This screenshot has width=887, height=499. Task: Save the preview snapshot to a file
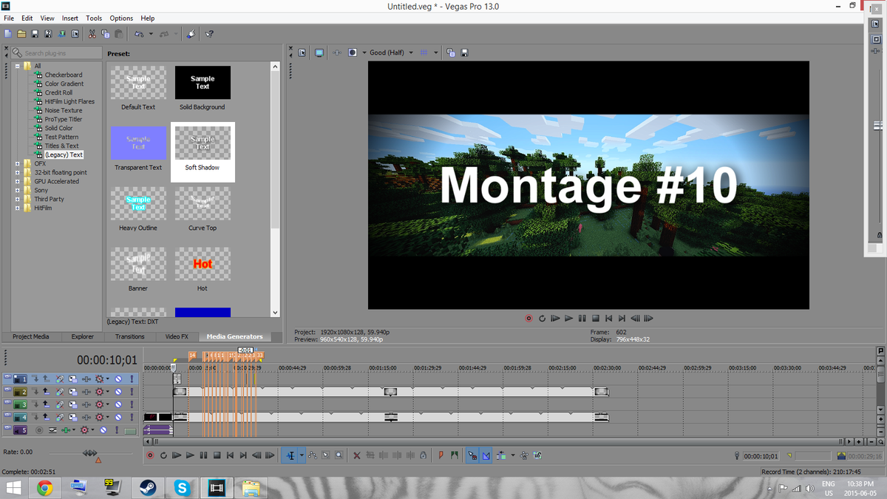pyautogui.click(x=463, y=52)
